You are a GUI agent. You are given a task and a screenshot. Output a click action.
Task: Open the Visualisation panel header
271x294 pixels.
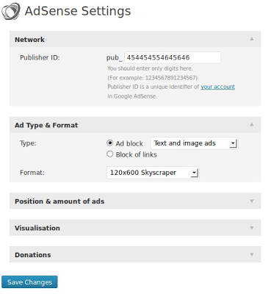135,228
